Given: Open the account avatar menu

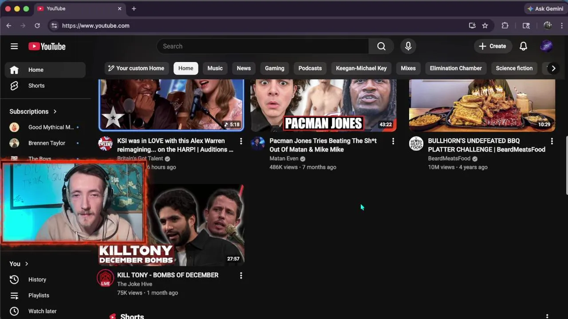Looking at the screenshot, I should [546, 46].
